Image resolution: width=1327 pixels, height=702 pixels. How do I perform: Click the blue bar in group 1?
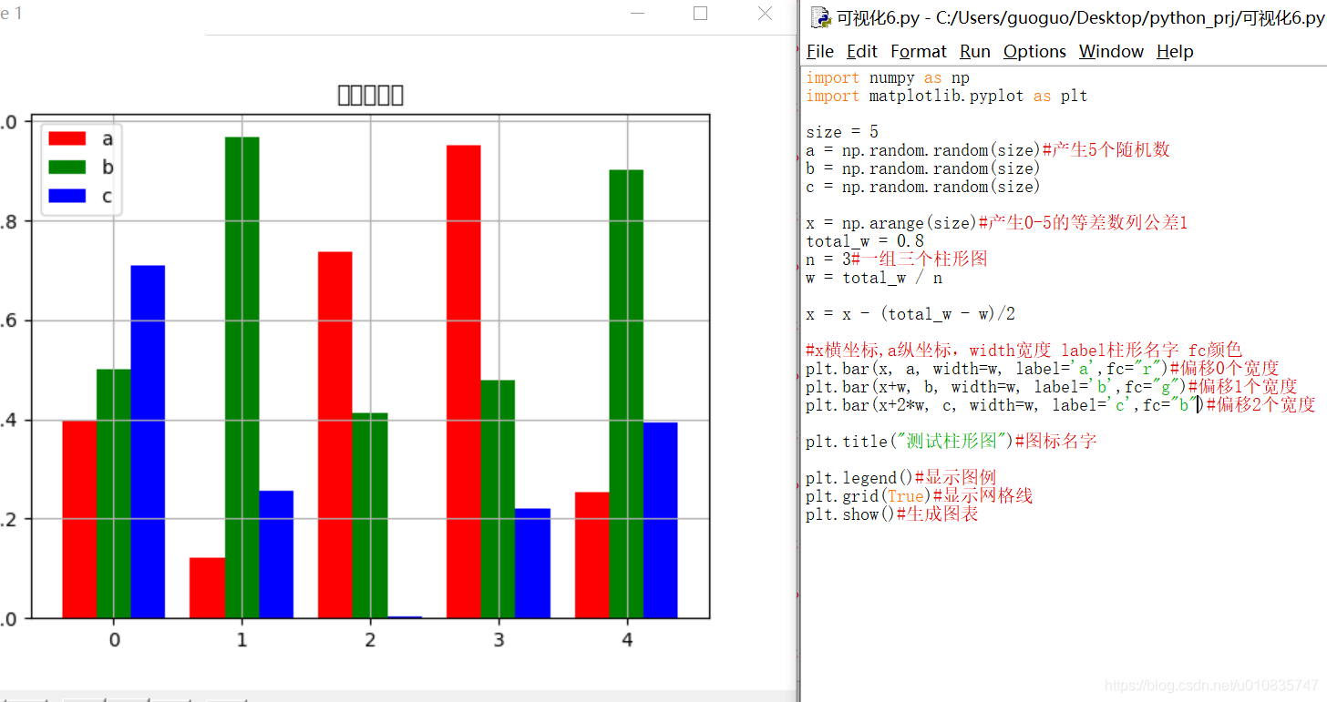tap(276, 554)
